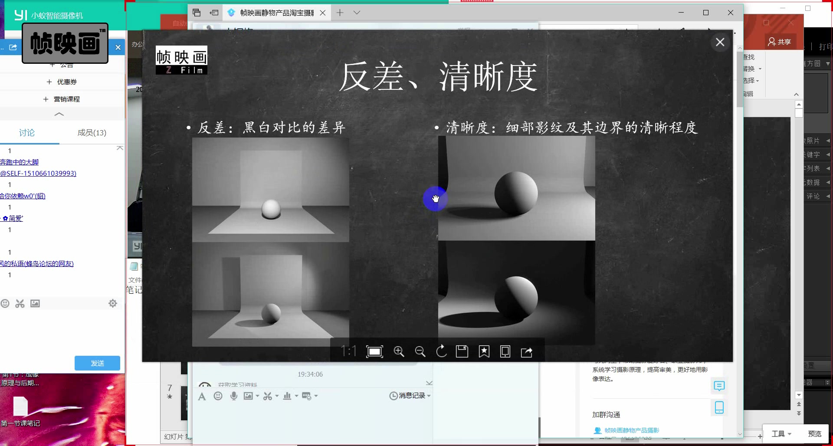
Task: Open user link @SELF-1510661039993)
Action: [x=38, y=173]
